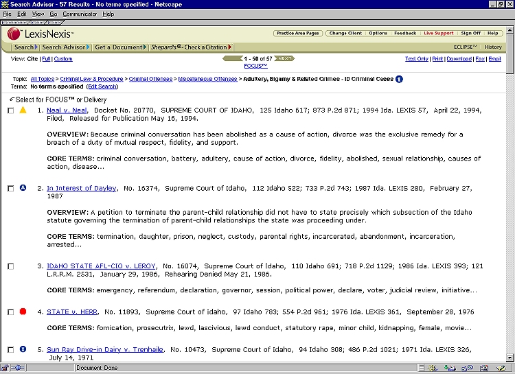Screen dimensions: 515x374
Task: Click the previous results arrow left of 1 - 50 of 57
Action: [233, 58]
